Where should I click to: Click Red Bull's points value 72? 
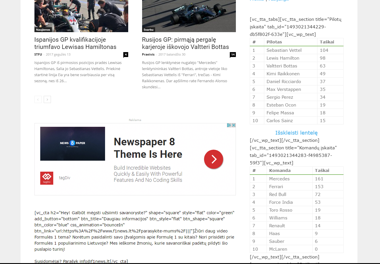(x=318, y=195)
